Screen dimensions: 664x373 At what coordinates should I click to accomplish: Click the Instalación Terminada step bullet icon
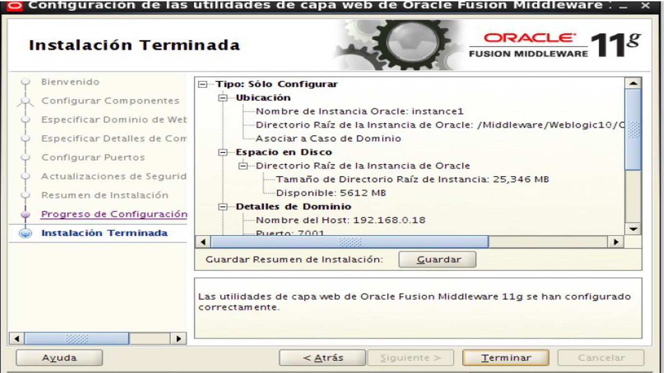(26, 233)
